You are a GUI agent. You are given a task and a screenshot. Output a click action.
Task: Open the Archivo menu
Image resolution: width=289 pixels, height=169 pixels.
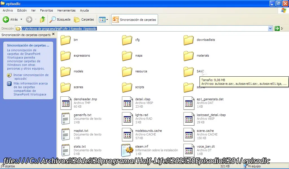point(8,10)
